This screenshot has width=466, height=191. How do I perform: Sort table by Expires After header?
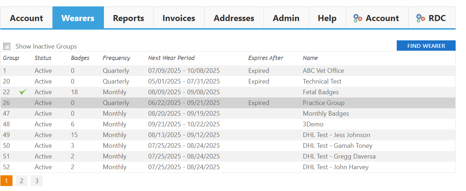(265, 58)
